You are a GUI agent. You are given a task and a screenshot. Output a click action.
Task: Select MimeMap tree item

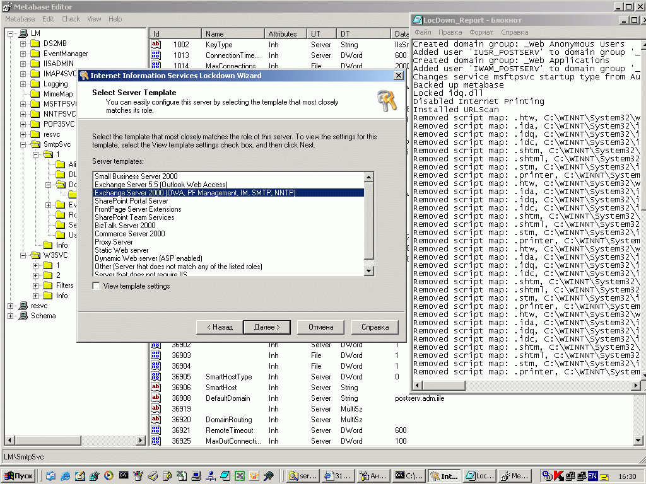[x=57, y=94]
